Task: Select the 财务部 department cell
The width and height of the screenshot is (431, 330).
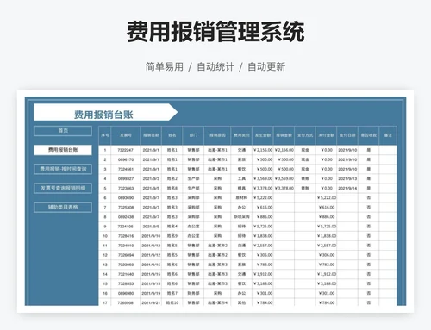Action: [x=193, y=293]
